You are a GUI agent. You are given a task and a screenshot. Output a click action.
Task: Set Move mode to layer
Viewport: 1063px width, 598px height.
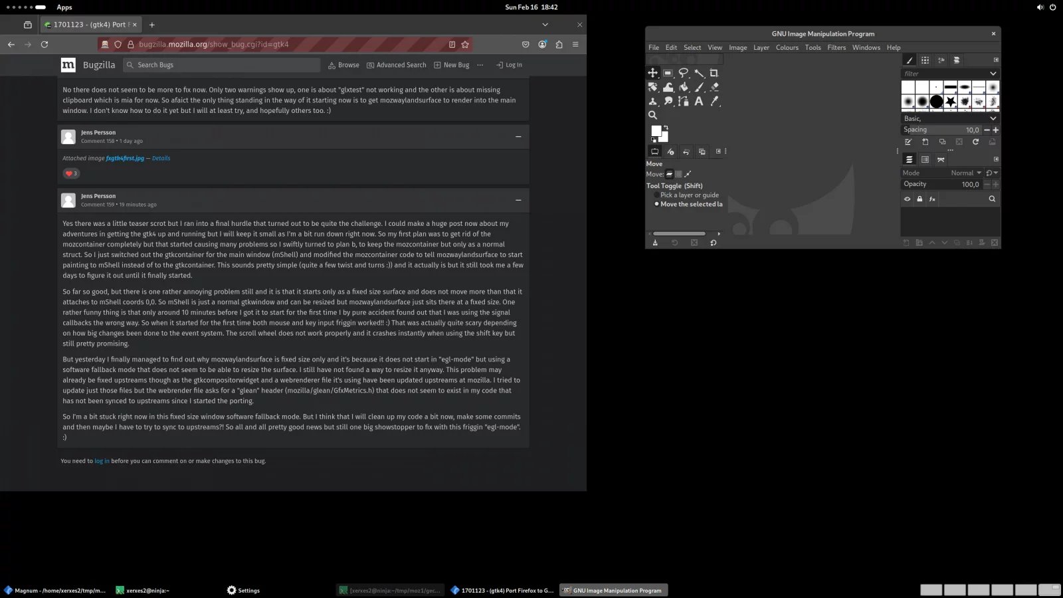coord(670,174)
